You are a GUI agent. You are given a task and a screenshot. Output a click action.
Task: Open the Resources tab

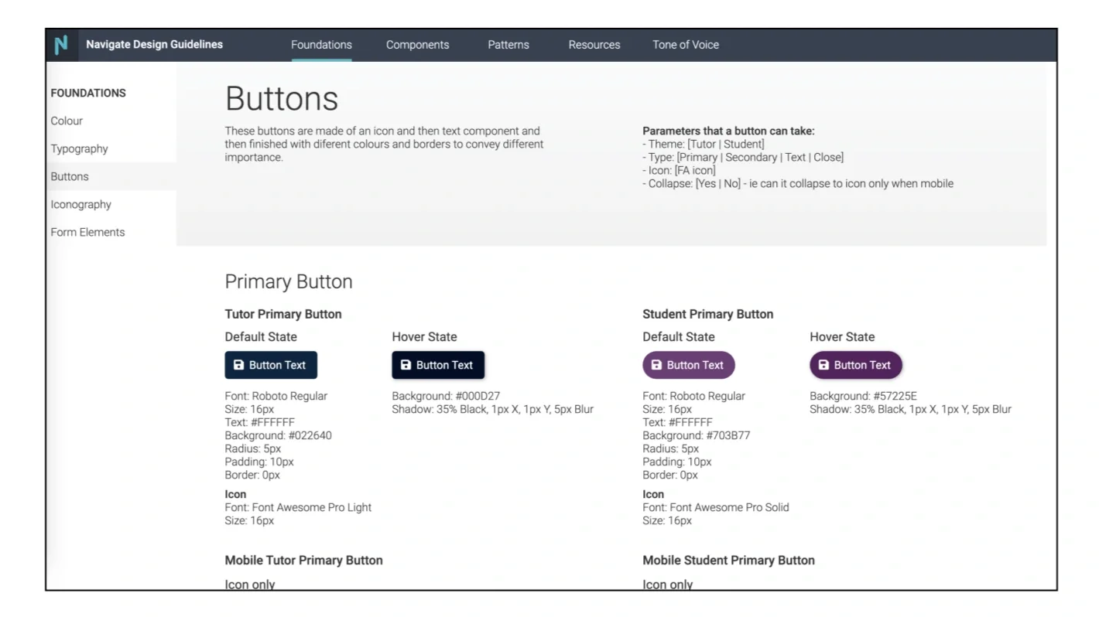pos(594,45)
